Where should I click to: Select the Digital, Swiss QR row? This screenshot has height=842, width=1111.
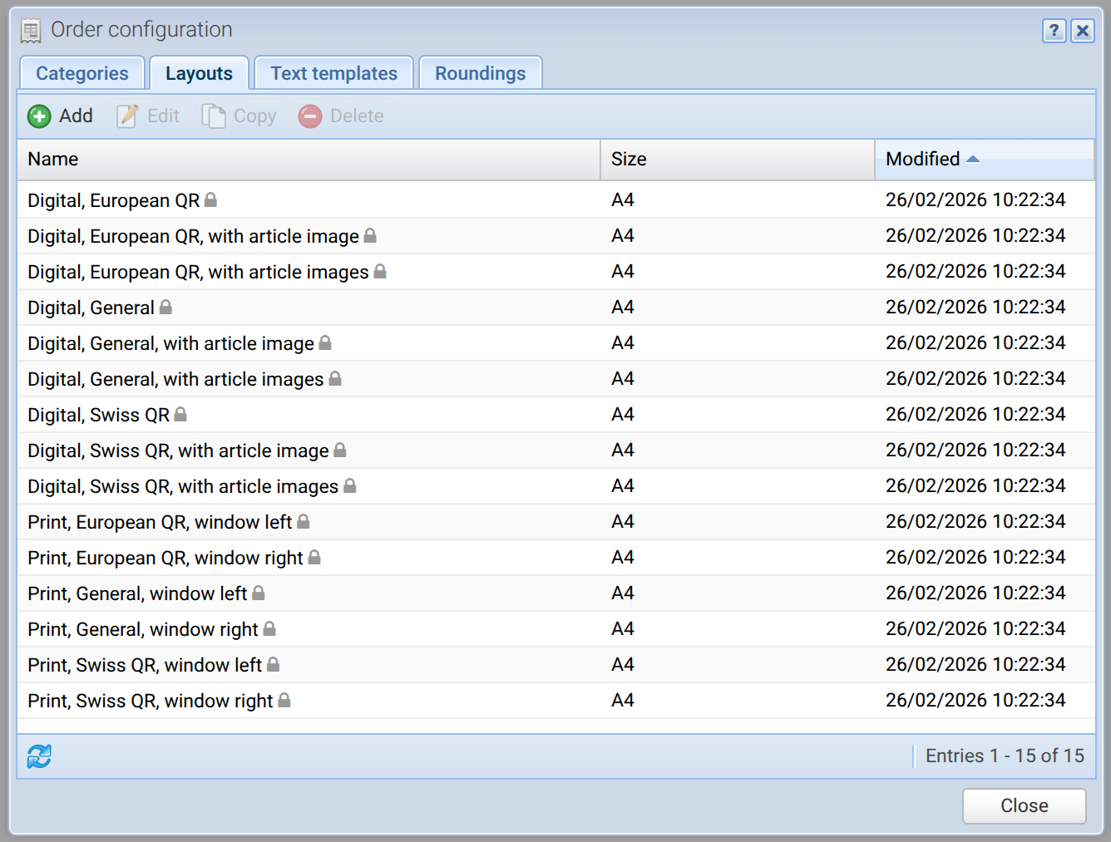click(555, 415)
